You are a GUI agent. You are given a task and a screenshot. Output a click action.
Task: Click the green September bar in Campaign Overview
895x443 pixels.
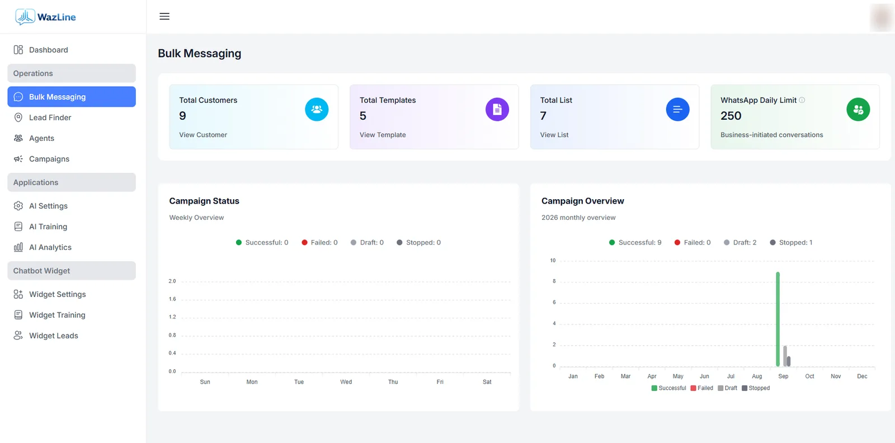coord(778,319)
